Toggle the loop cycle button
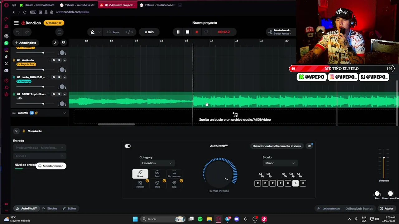Image resolution: width=399 pixels, height=224 pixels. (206, 32)
